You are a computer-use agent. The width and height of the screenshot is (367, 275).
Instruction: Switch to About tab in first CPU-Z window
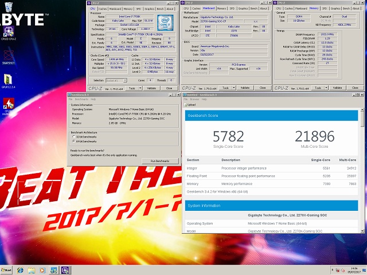click(x=170, y=9)
